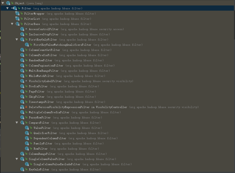Click the class icon beside ColumnCountGetFilter
This screenshot has width=235, height=173.
(x=22, y=50)
